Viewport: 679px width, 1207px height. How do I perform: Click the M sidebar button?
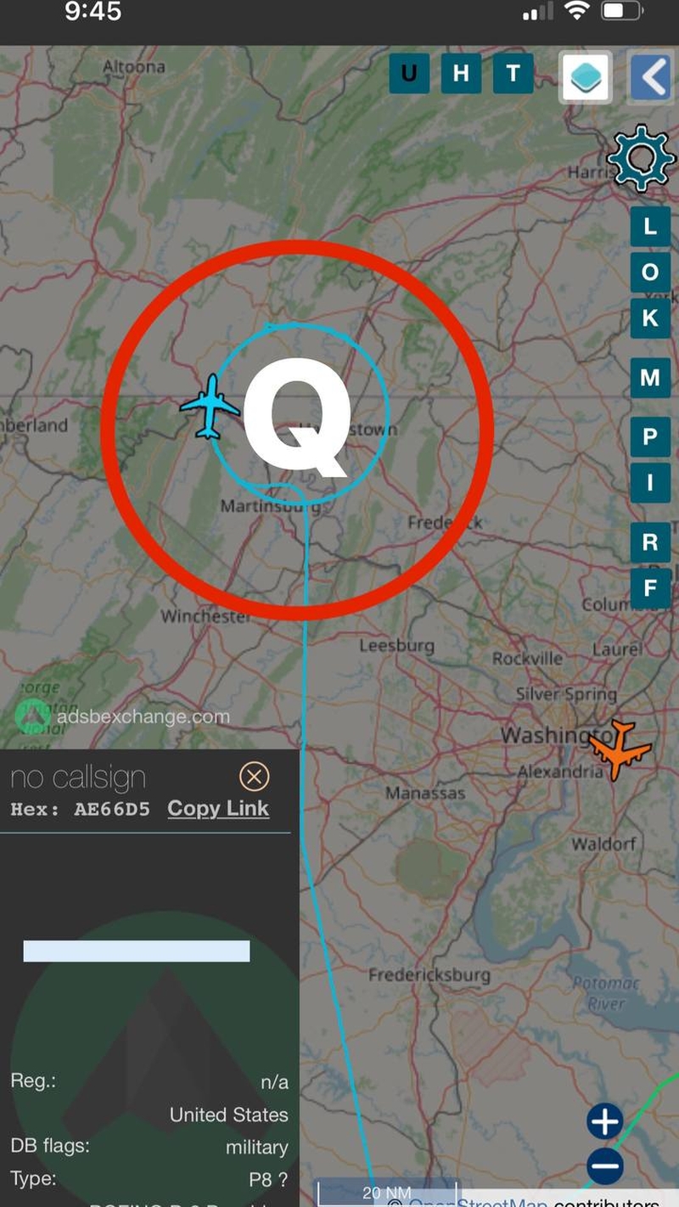tap(650, 378)
